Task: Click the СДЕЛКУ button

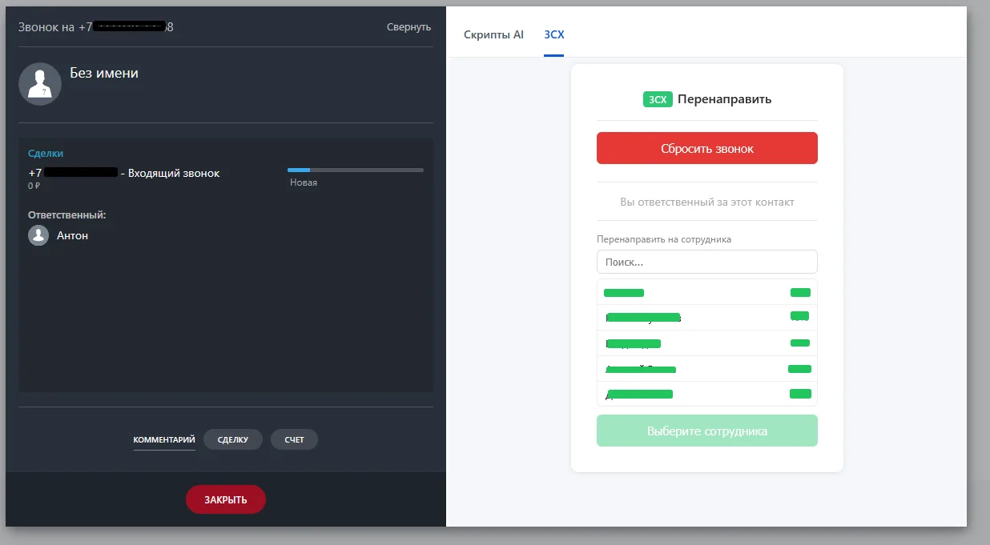Action: pyautogui.click(x=233, y=439)
